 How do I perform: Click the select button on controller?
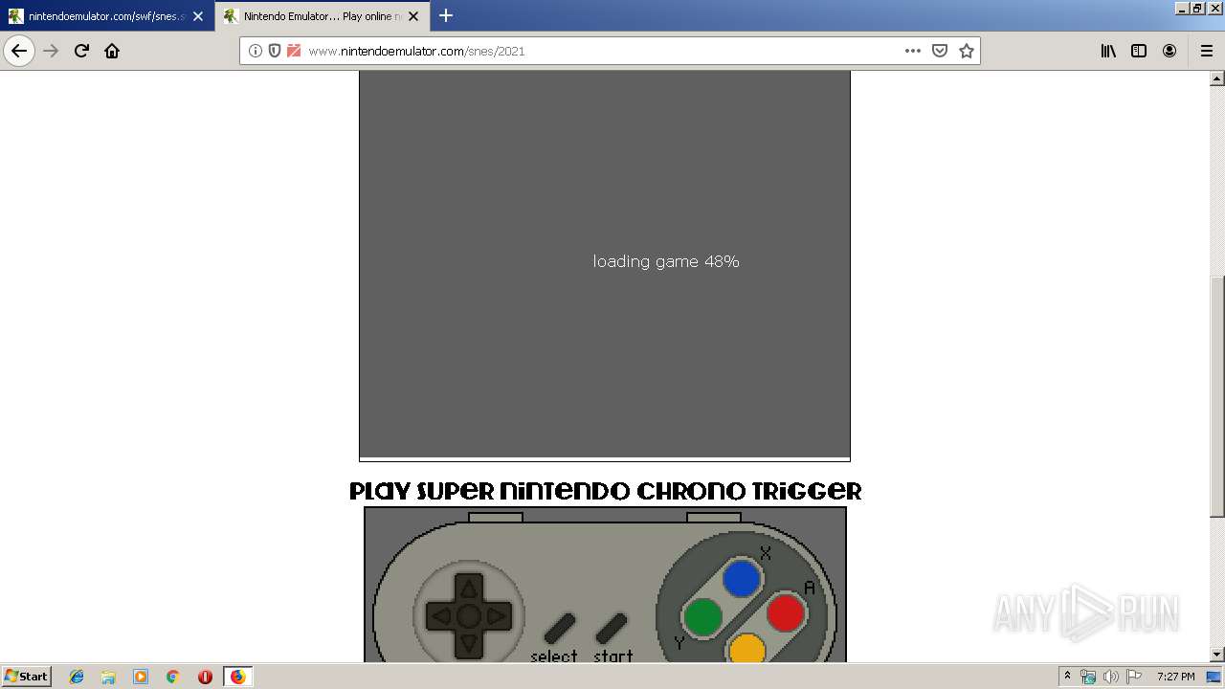tap(559, 629)
